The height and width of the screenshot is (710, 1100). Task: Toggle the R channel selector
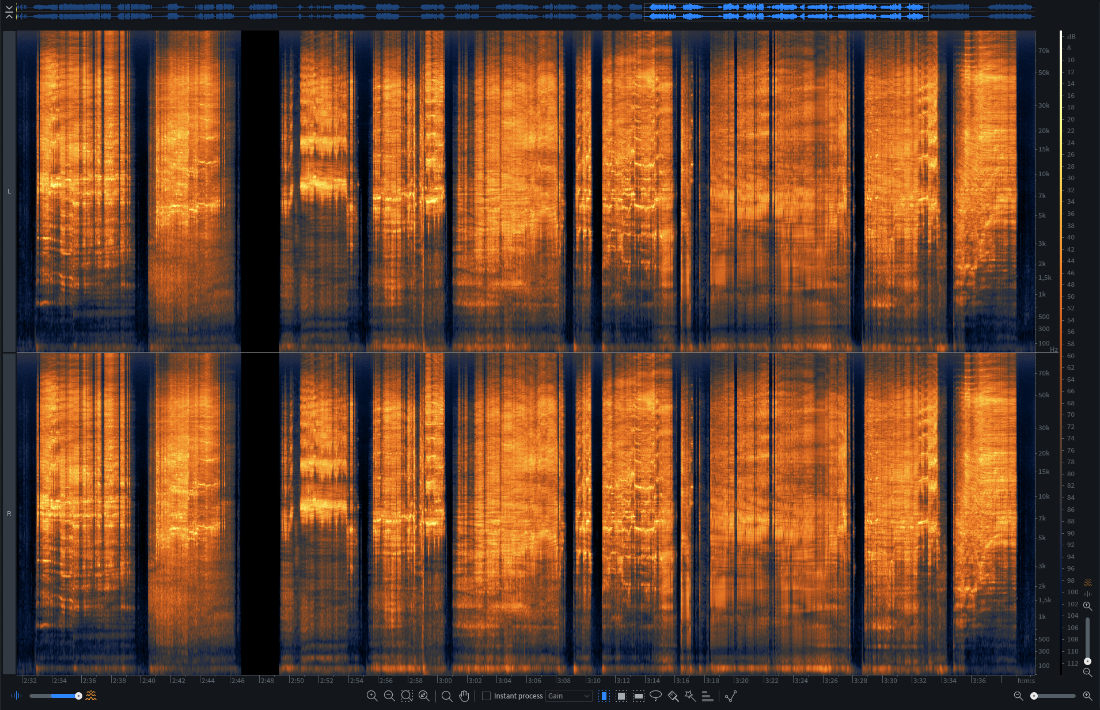[x=9, y=514]
